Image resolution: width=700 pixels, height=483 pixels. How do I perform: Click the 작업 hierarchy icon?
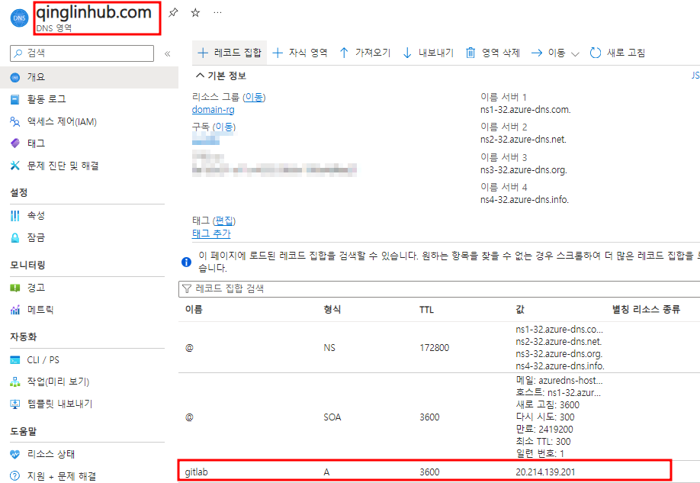tap(14, 382)
